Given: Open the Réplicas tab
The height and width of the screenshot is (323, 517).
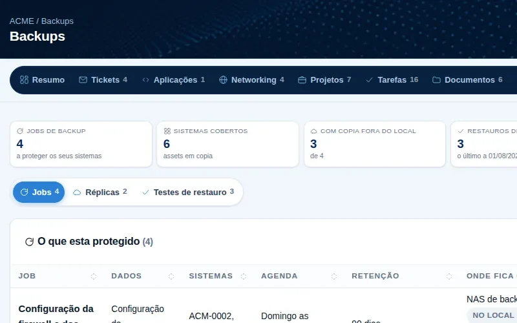Looking at the screenshot, I should coord(100,192).
